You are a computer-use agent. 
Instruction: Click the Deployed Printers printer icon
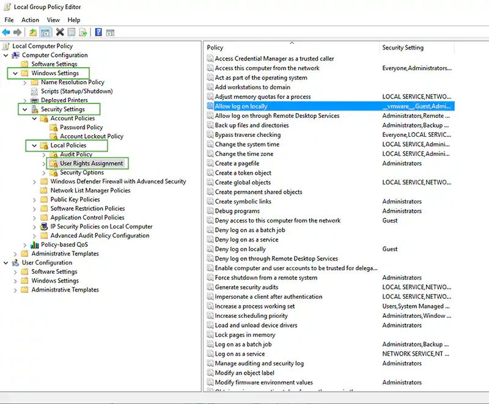pyautogui.click(x=35, y=100)
